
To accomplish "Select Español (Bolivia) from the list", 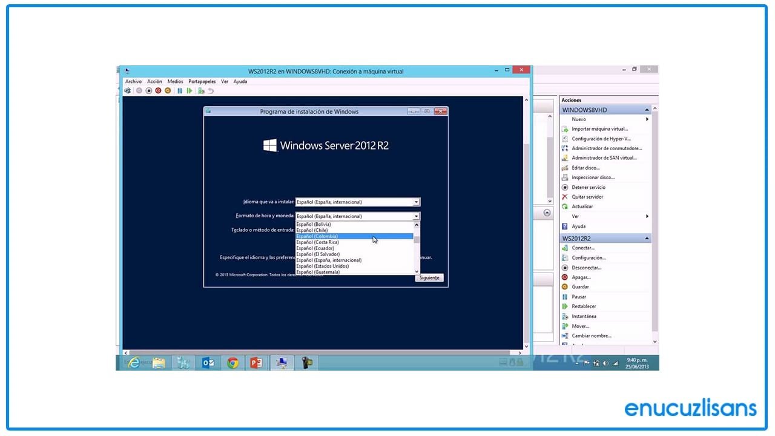I will click(x=354, y=225).
